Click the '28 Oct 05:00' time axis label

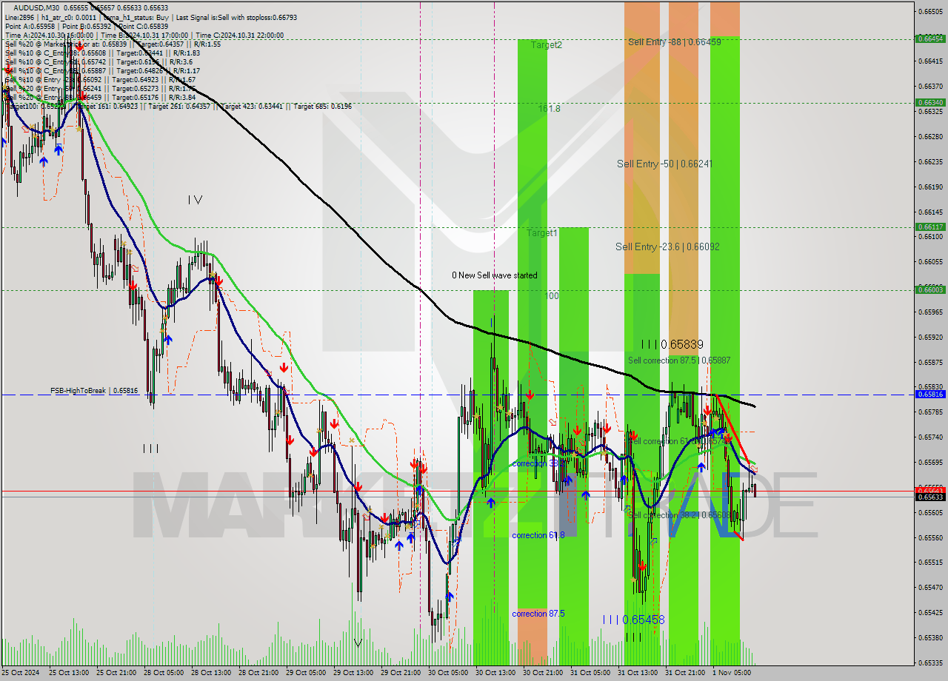click(164, 673)
